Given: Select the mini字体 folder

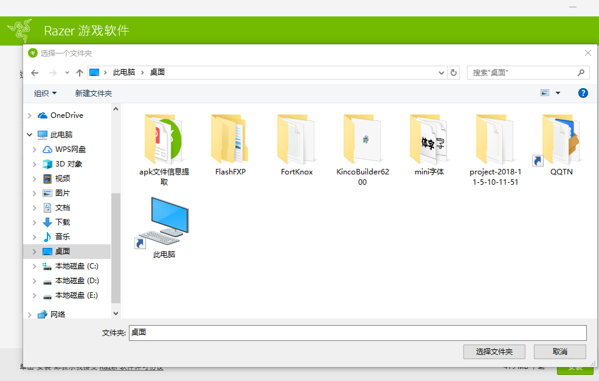Looking at the screenshot, I should (429, 145).
